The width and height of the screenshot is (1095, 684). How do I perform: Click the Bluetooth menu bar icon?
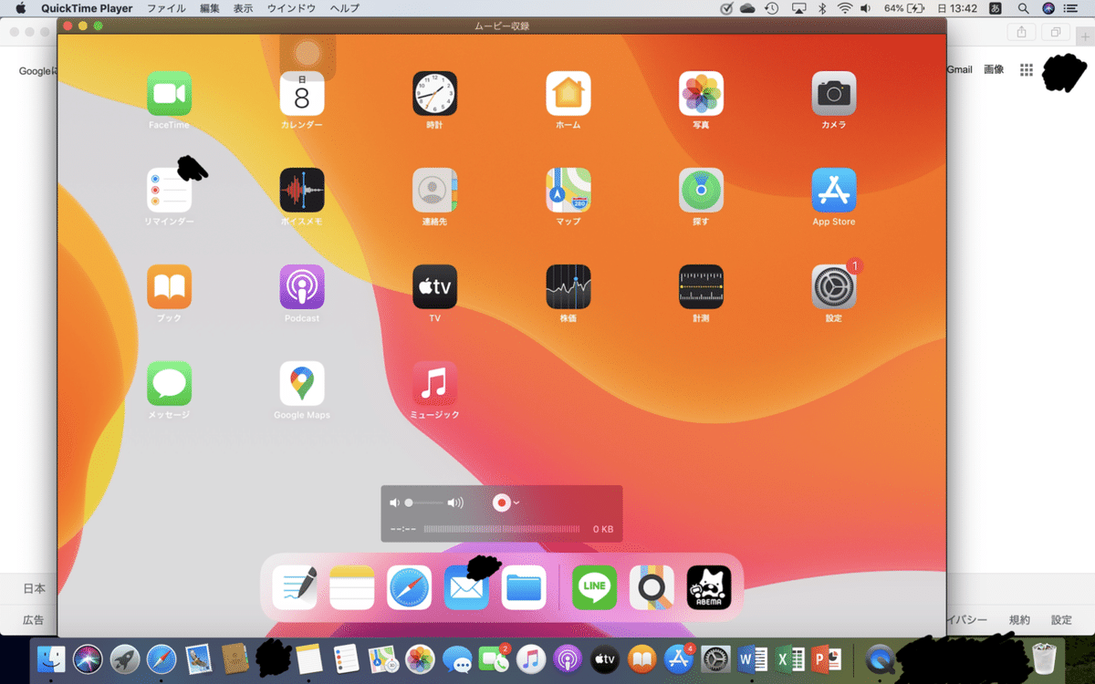pyautogui.click(x=821, y=8)
